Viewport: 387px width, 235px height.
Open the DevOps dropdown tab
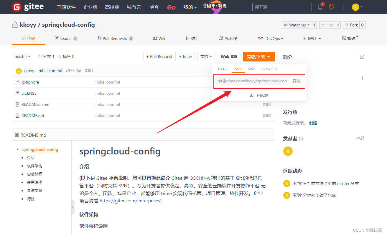point(270,39)
